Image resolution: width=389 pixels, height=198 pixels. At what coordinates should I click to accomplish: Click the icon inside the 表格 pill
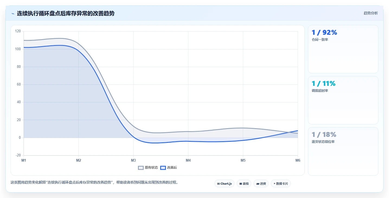(240, 184)
